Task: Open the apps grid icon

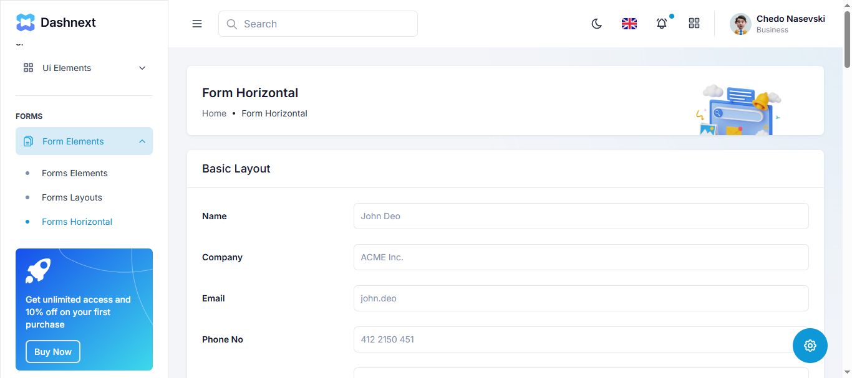Action: pos(694,24)
